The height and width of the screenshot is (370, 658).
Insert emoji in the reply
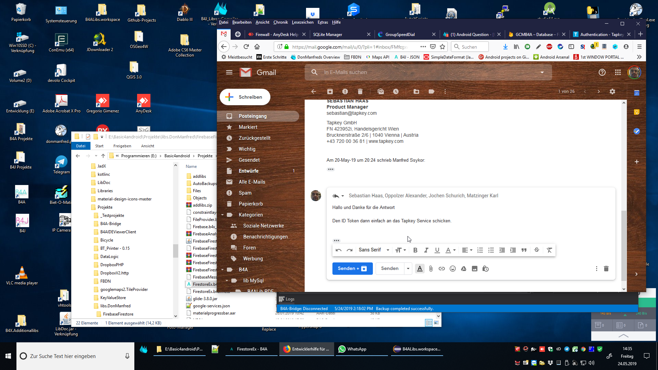click(x=453, y=269)
